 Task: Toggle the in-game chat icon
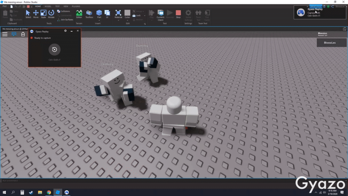[x=14, y=34]
